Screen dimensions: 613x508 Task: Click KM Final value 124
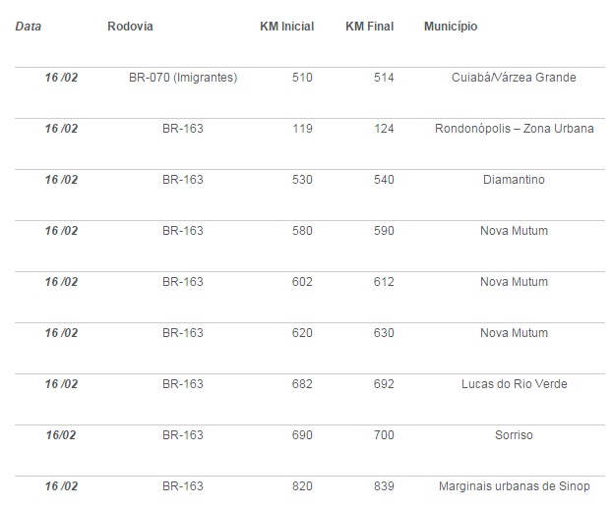pos(384,129)
